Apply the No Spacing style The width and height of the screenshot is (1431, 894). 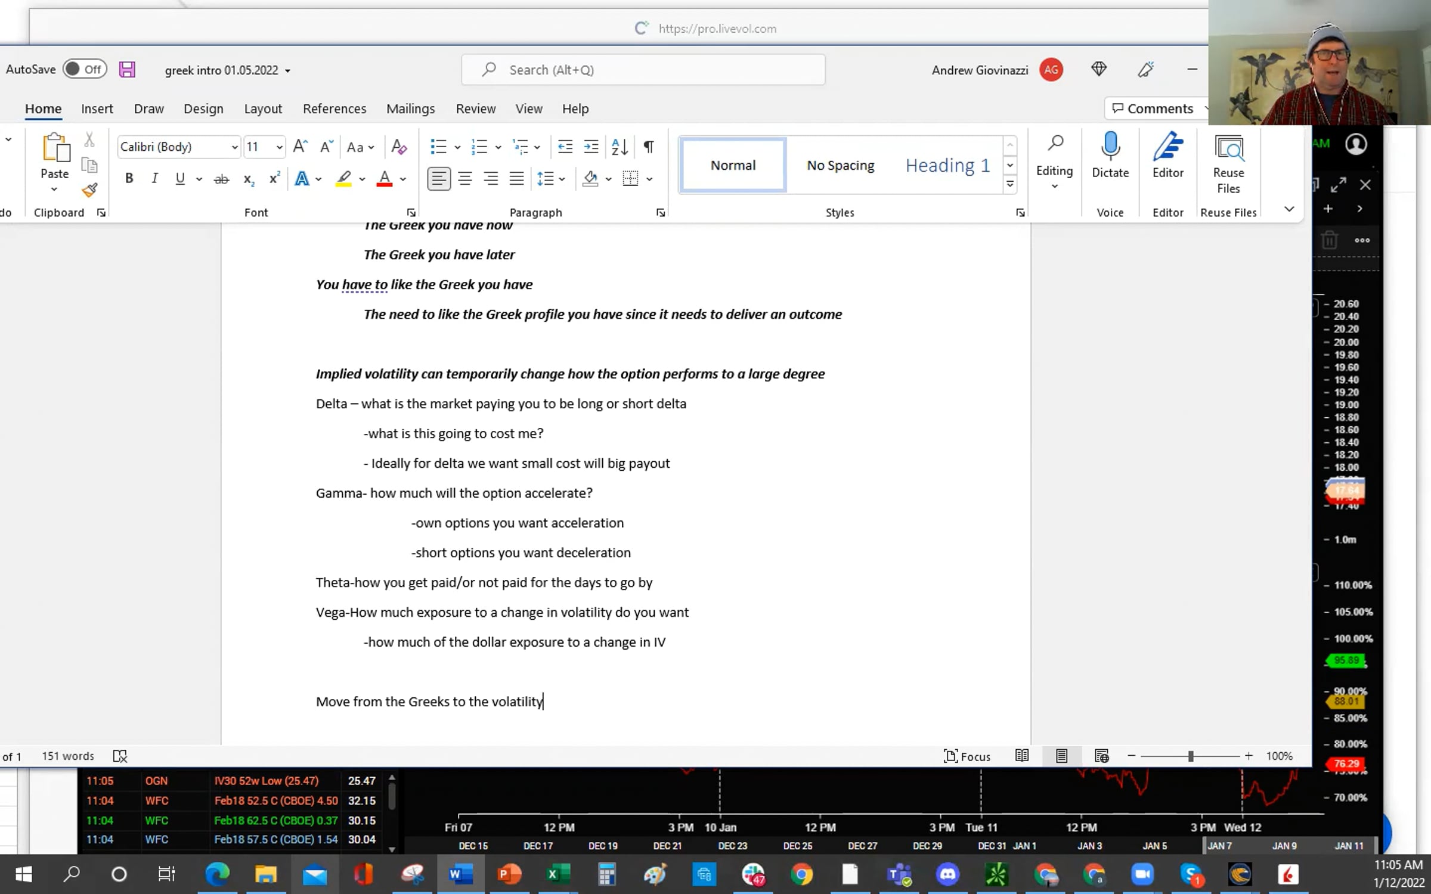click(840, 165)
